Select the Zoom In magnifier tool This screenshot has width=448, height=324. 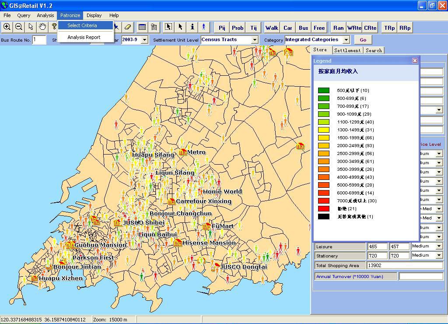7,27
